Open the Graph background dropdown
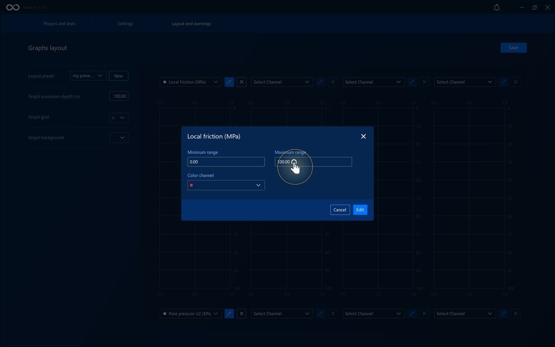 (x=119, y=137)
